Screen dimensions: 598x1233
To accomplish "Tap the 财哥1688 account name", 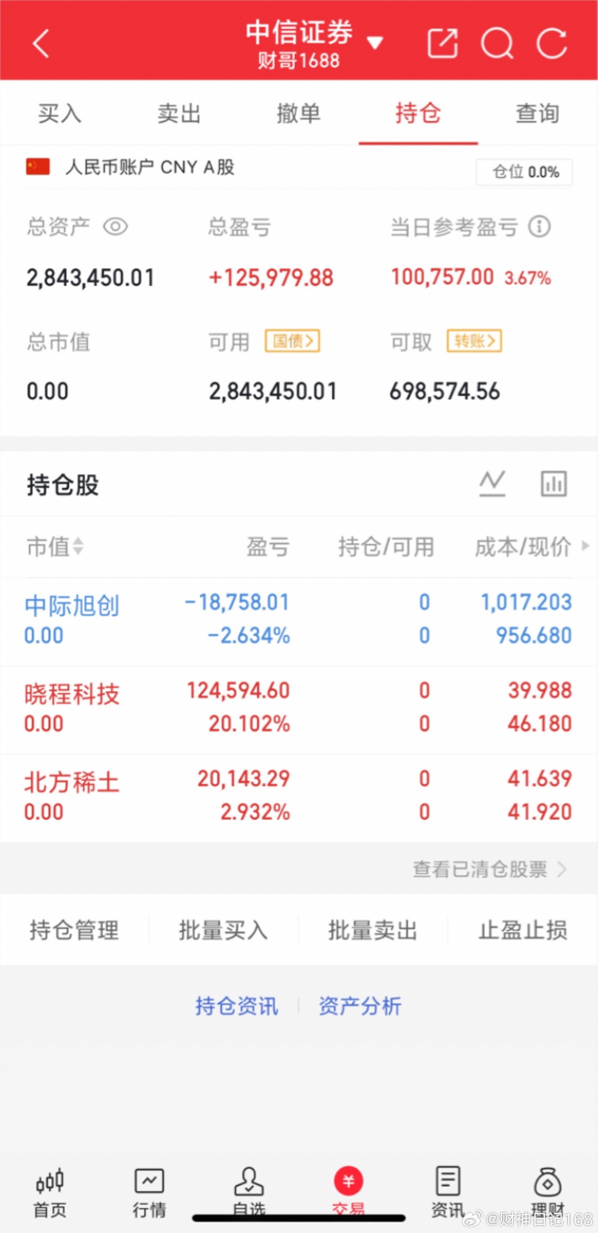I will (299, 61).
